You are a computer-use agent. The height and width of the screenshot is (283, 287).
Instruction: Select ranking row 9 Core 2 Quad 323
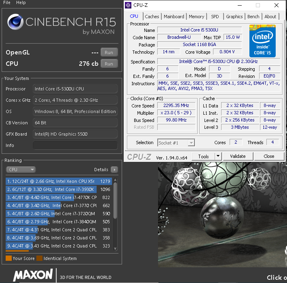(59, 246)
